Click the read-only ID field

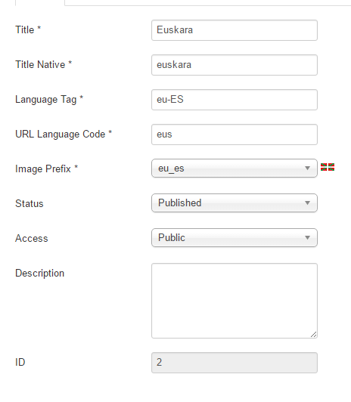coord(235,363)
